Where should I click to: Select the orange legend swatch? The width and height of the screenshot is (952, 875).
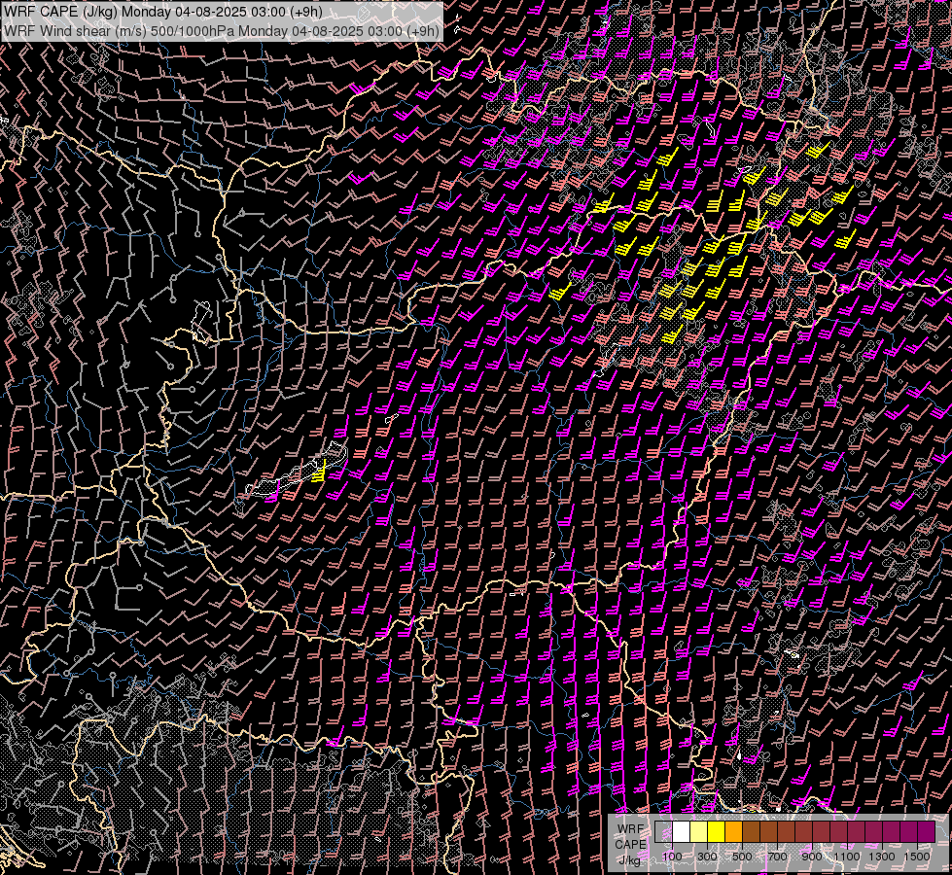pyautogui.click(x=733, y=831)
